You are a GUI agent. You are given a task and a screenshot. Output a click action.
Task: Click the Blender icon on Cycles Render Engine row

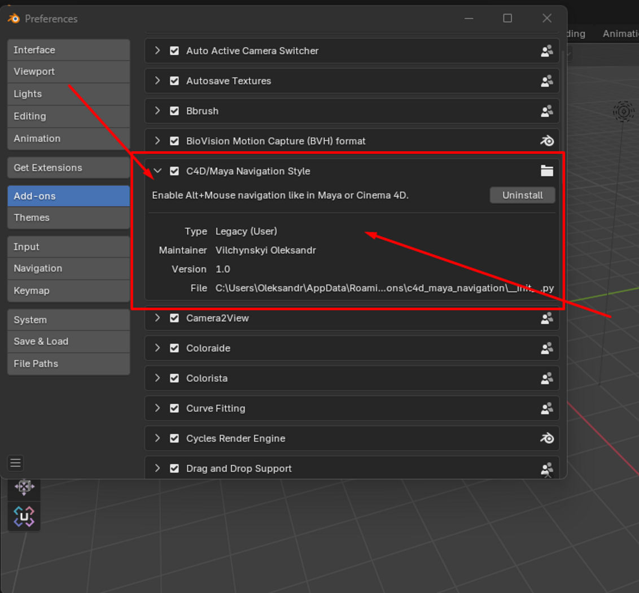pos(547,438)
